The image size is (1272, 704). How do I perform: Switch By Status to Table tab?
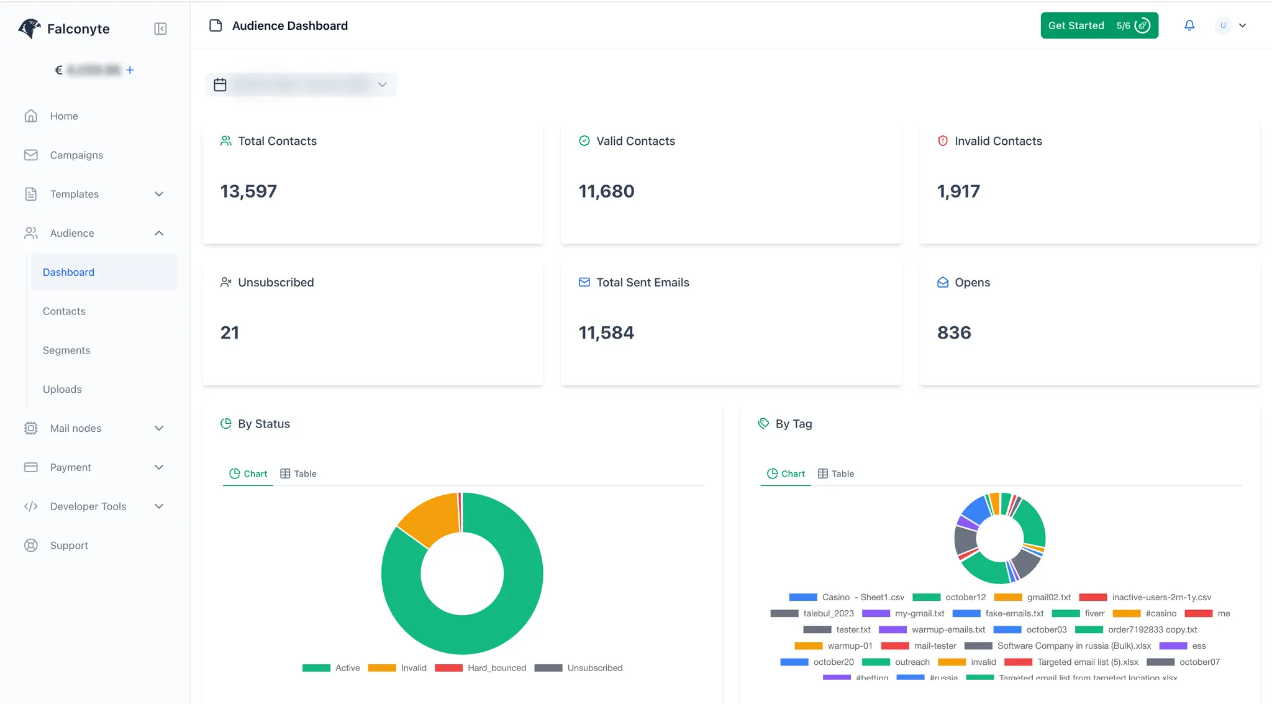click(x=299, y=473)
